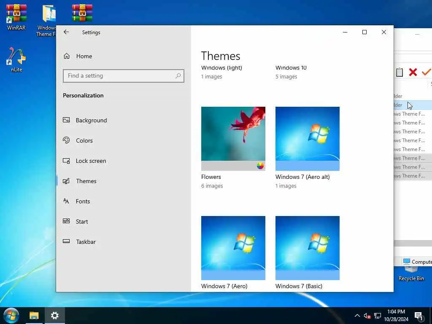This screenshot has width=432, height=324.
Task: Click the Taskbar icon in sidebar
Action: pos(66,241)
